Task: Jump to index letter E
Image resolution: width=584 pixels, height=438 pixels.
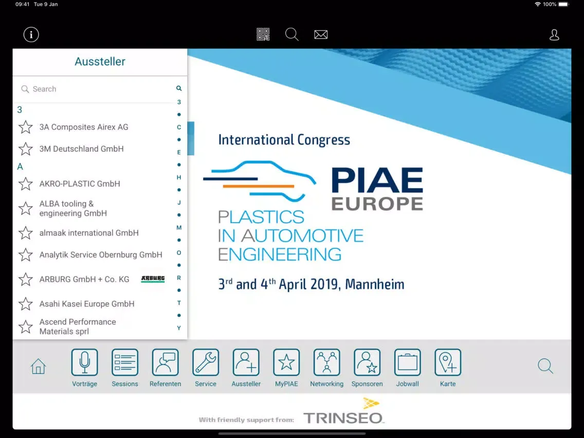Action: [x=179, y=152]
